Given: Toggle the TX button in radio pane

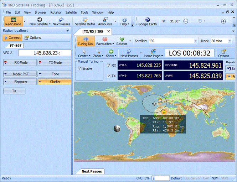Looking at the screenshot, I should coord(14,91).
